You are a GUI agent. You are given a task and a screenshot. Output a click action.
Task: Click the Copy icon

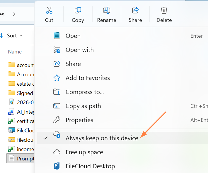(x=78, y=10)
